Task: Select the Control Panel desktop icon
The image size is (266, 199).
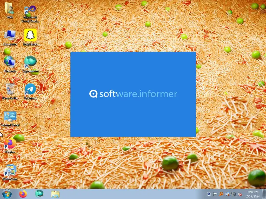Action: coord(10,118)
